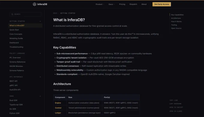Click the Component column header
The height and width of the screenshot is (117, 204).
60,97
